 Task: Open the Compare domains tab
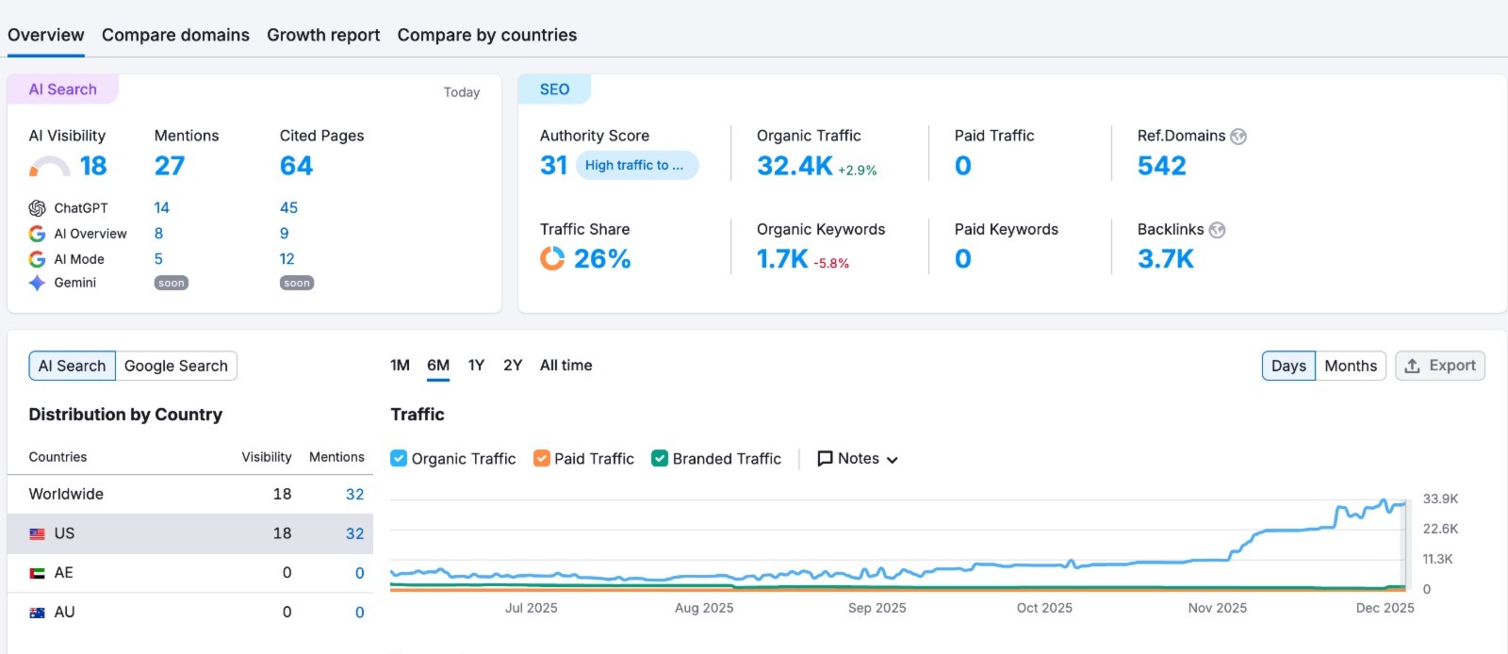[175, 35]
